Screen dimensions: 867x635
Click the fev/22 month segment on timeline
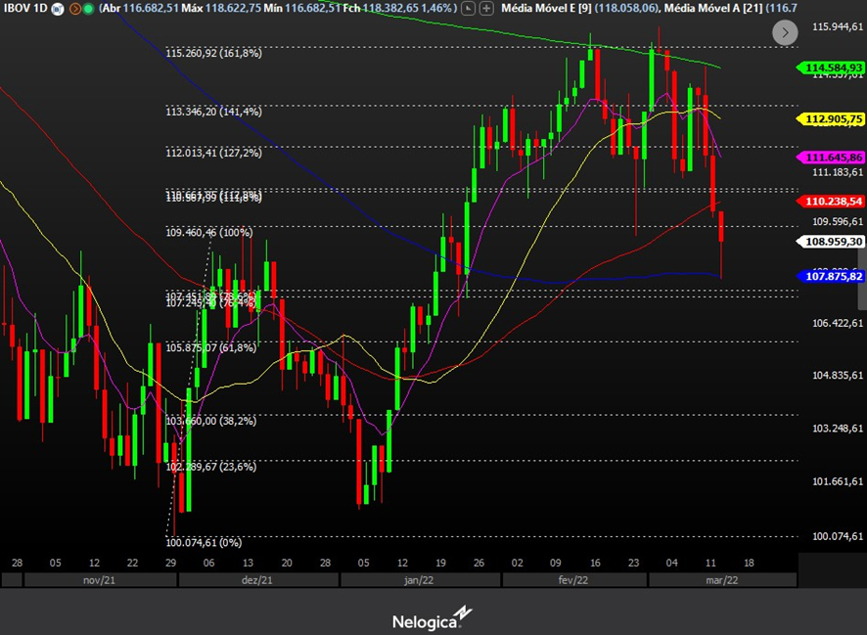click(574, 580)
